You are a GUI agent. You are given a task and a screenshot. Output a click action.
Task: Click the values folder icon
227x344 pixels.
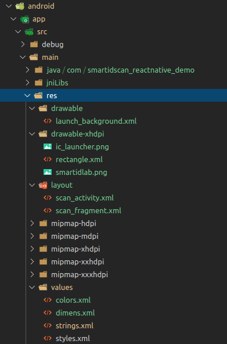click(43, 287)
